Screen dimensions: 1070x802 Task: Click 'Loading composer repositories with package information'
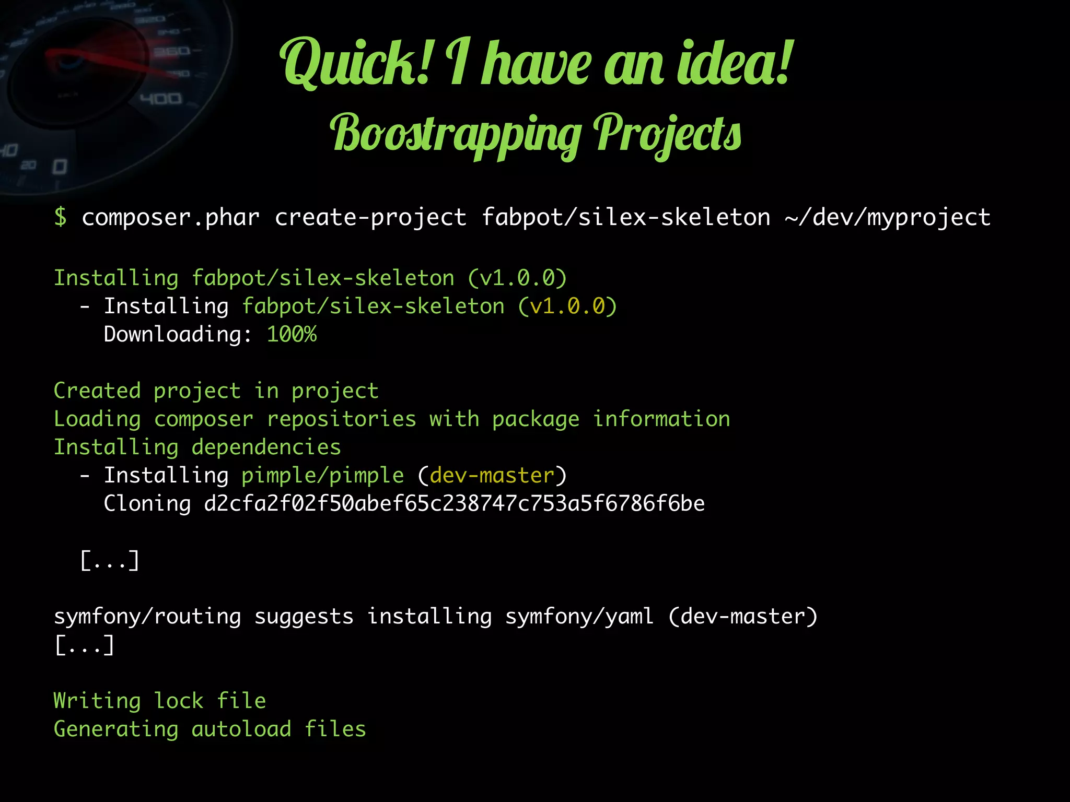click(x=392, y=419)
